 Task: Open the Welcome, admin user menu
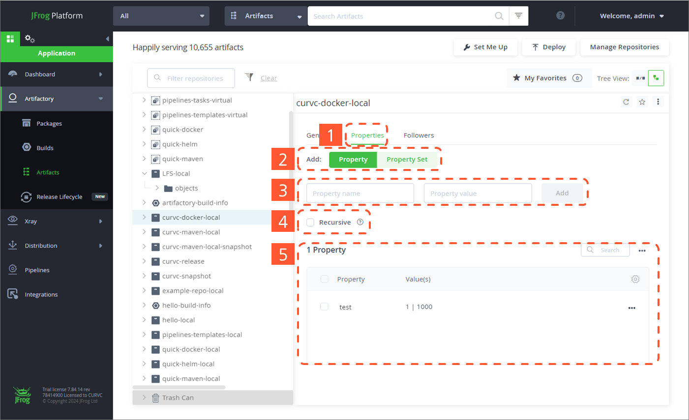pyautogui.click(x=632, y=16)
